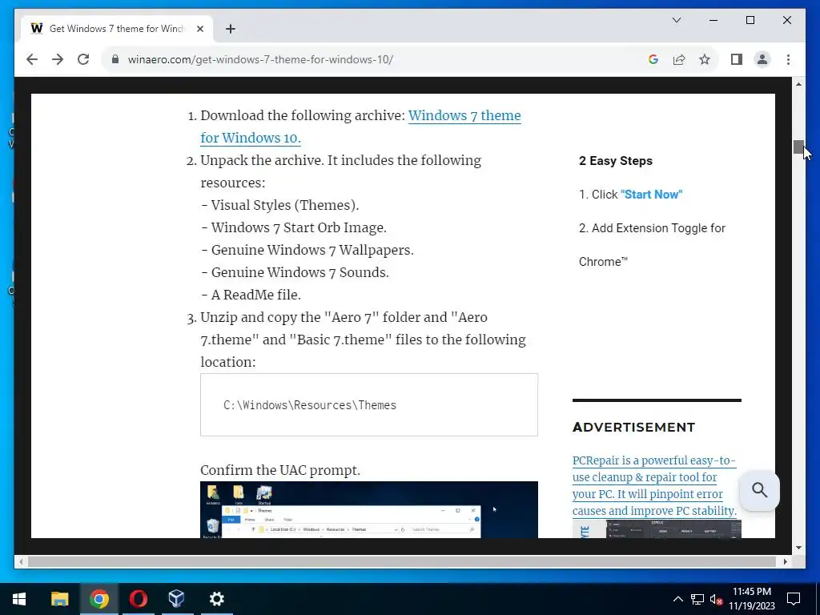
Task: Open Settings gear in taskbar
Action: point(216,599)
